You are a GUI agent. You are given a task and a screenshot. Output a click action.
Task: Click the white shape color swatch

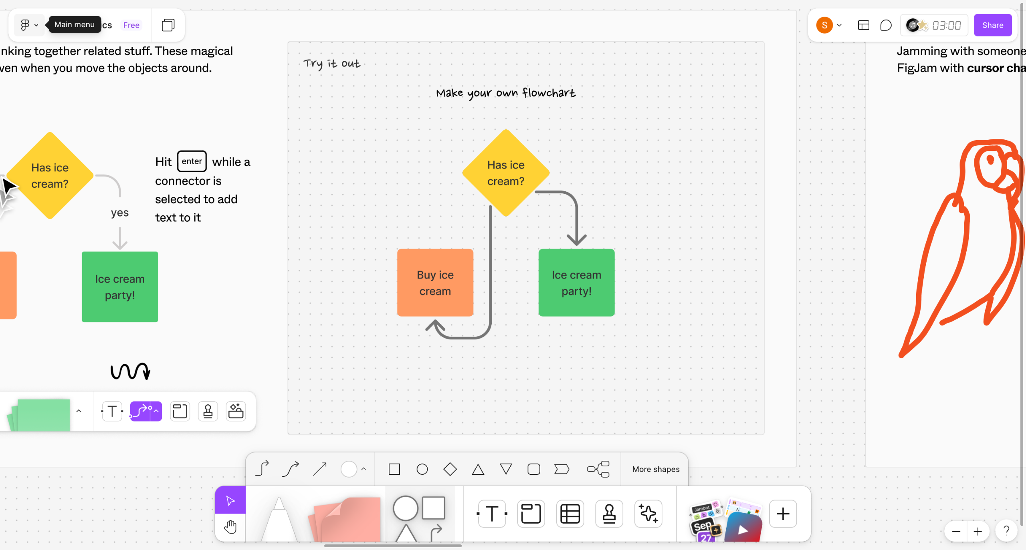point(349,469)
